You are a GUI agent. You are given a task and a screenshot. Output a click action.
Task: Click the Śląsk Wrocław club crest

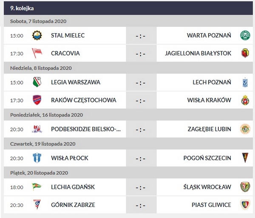[x=245, y=187]
